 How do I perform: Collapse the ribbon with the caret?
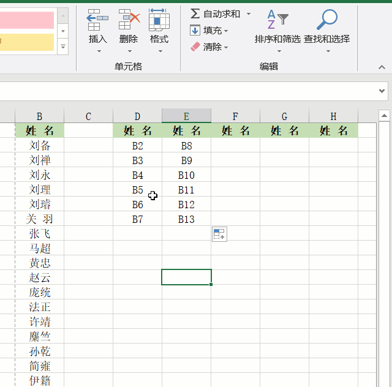coord(382,67)
